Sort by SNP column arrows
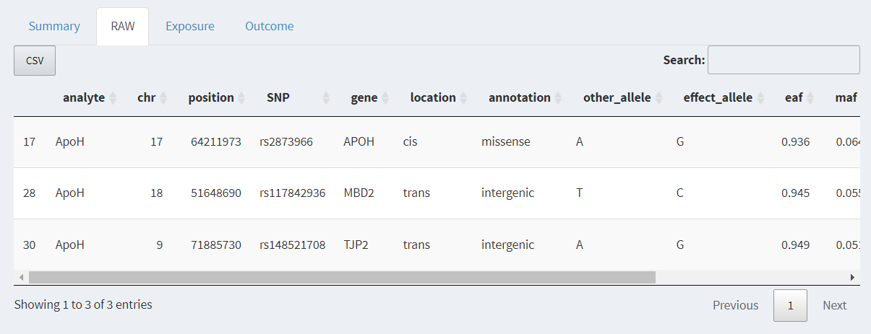 (326, 98)
